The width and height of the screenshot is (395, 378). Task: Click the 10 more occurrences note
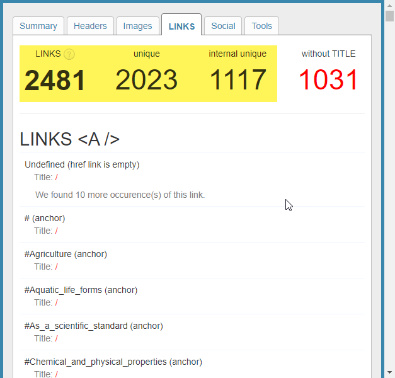click(x=120, y=195)
